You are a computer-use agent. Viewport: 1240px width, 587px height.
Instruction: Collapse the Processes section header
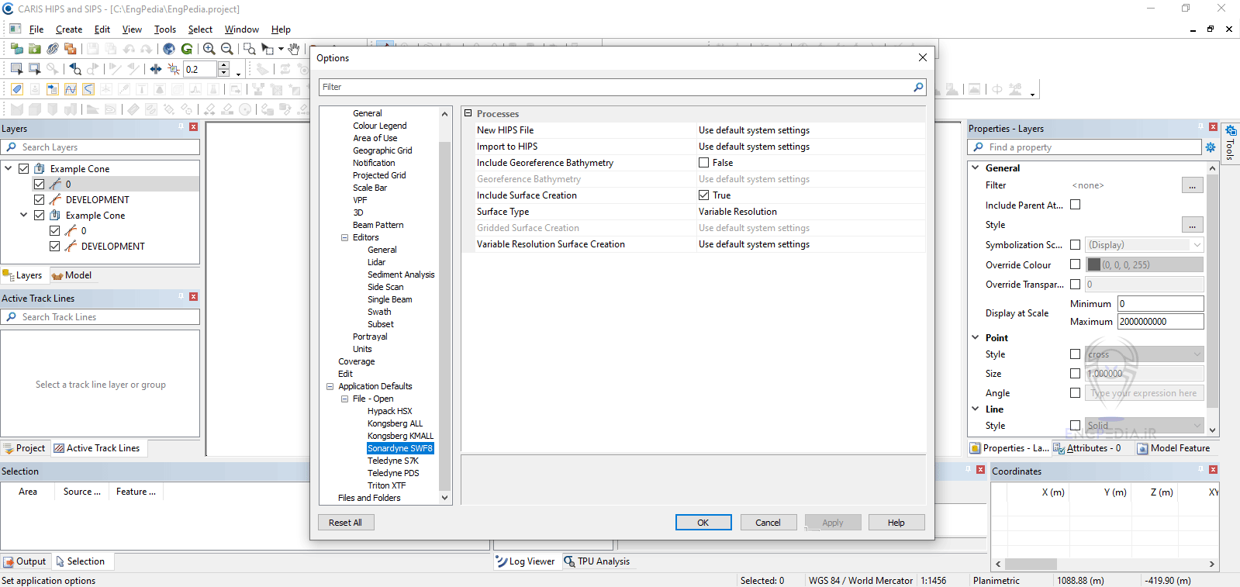click(468, 113)
